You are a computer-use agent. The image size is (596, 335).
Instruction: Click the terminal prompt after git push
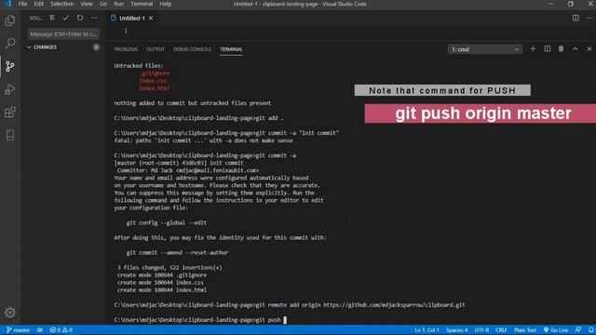[x=285, y=320]
